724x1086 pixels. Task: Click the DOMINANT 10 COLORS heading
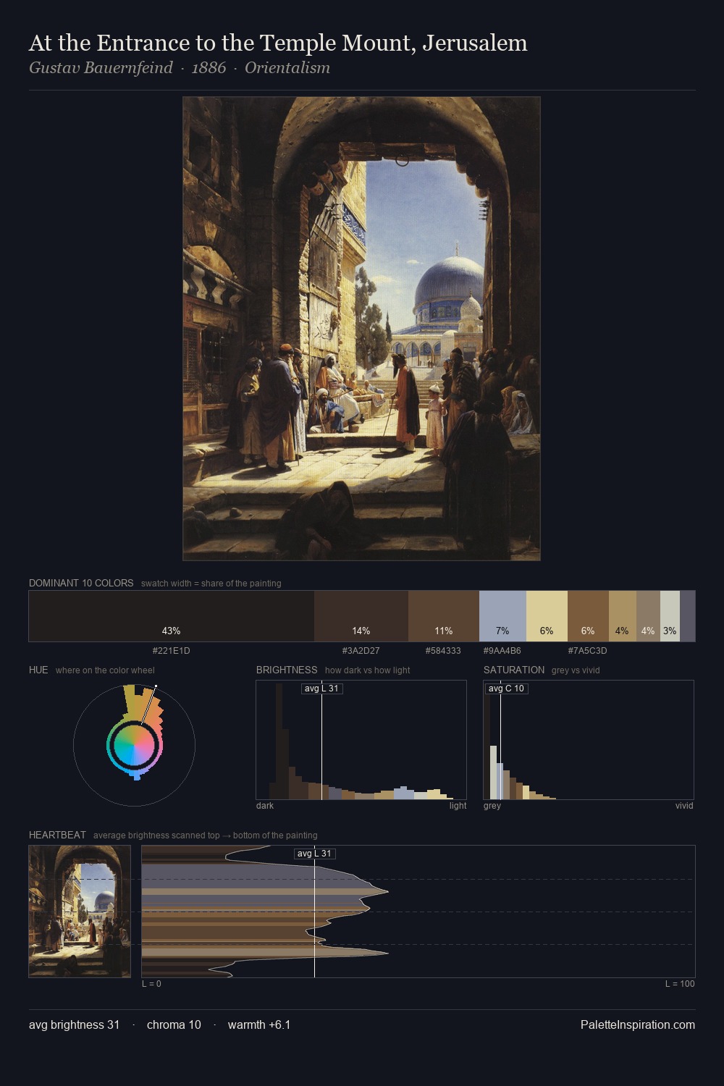point(81,583)
